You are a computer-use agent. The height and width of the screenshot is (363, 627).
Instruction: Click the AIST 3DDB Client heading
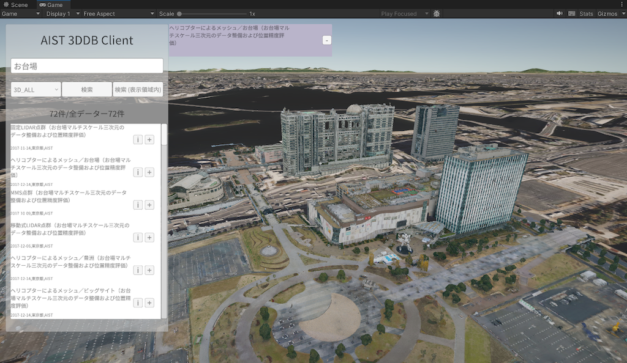[87, 40]
